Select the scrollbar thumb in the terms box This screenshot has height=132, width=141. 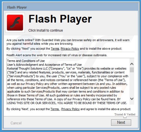pos(132,70)
